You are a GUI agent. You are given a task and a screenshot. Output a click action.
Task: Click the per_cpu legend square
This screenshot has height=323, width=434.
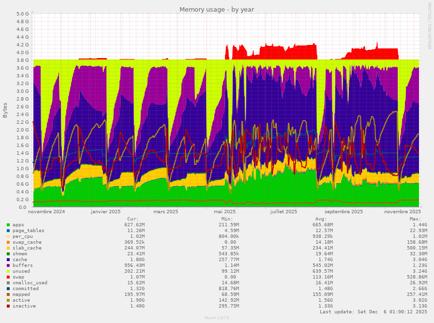[x=7, y=236]
